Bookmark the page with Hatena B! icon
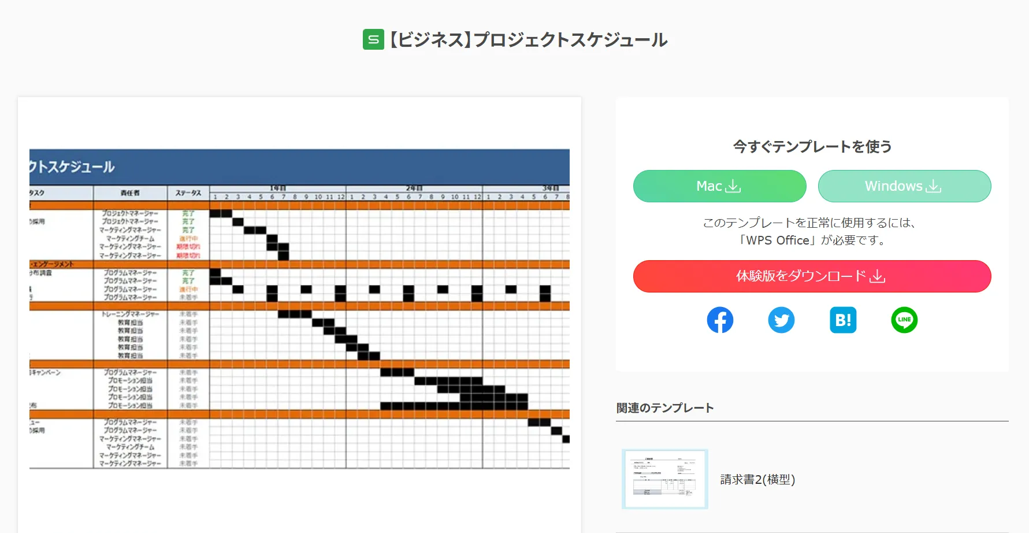This screenshot has width=1029, height=533. (x=843, y=320)
